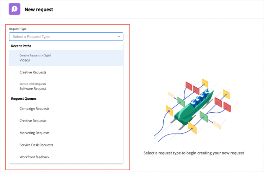Screen dimensions: 264x172
Task: Click the Request Type field label
Action: [18, 29]
